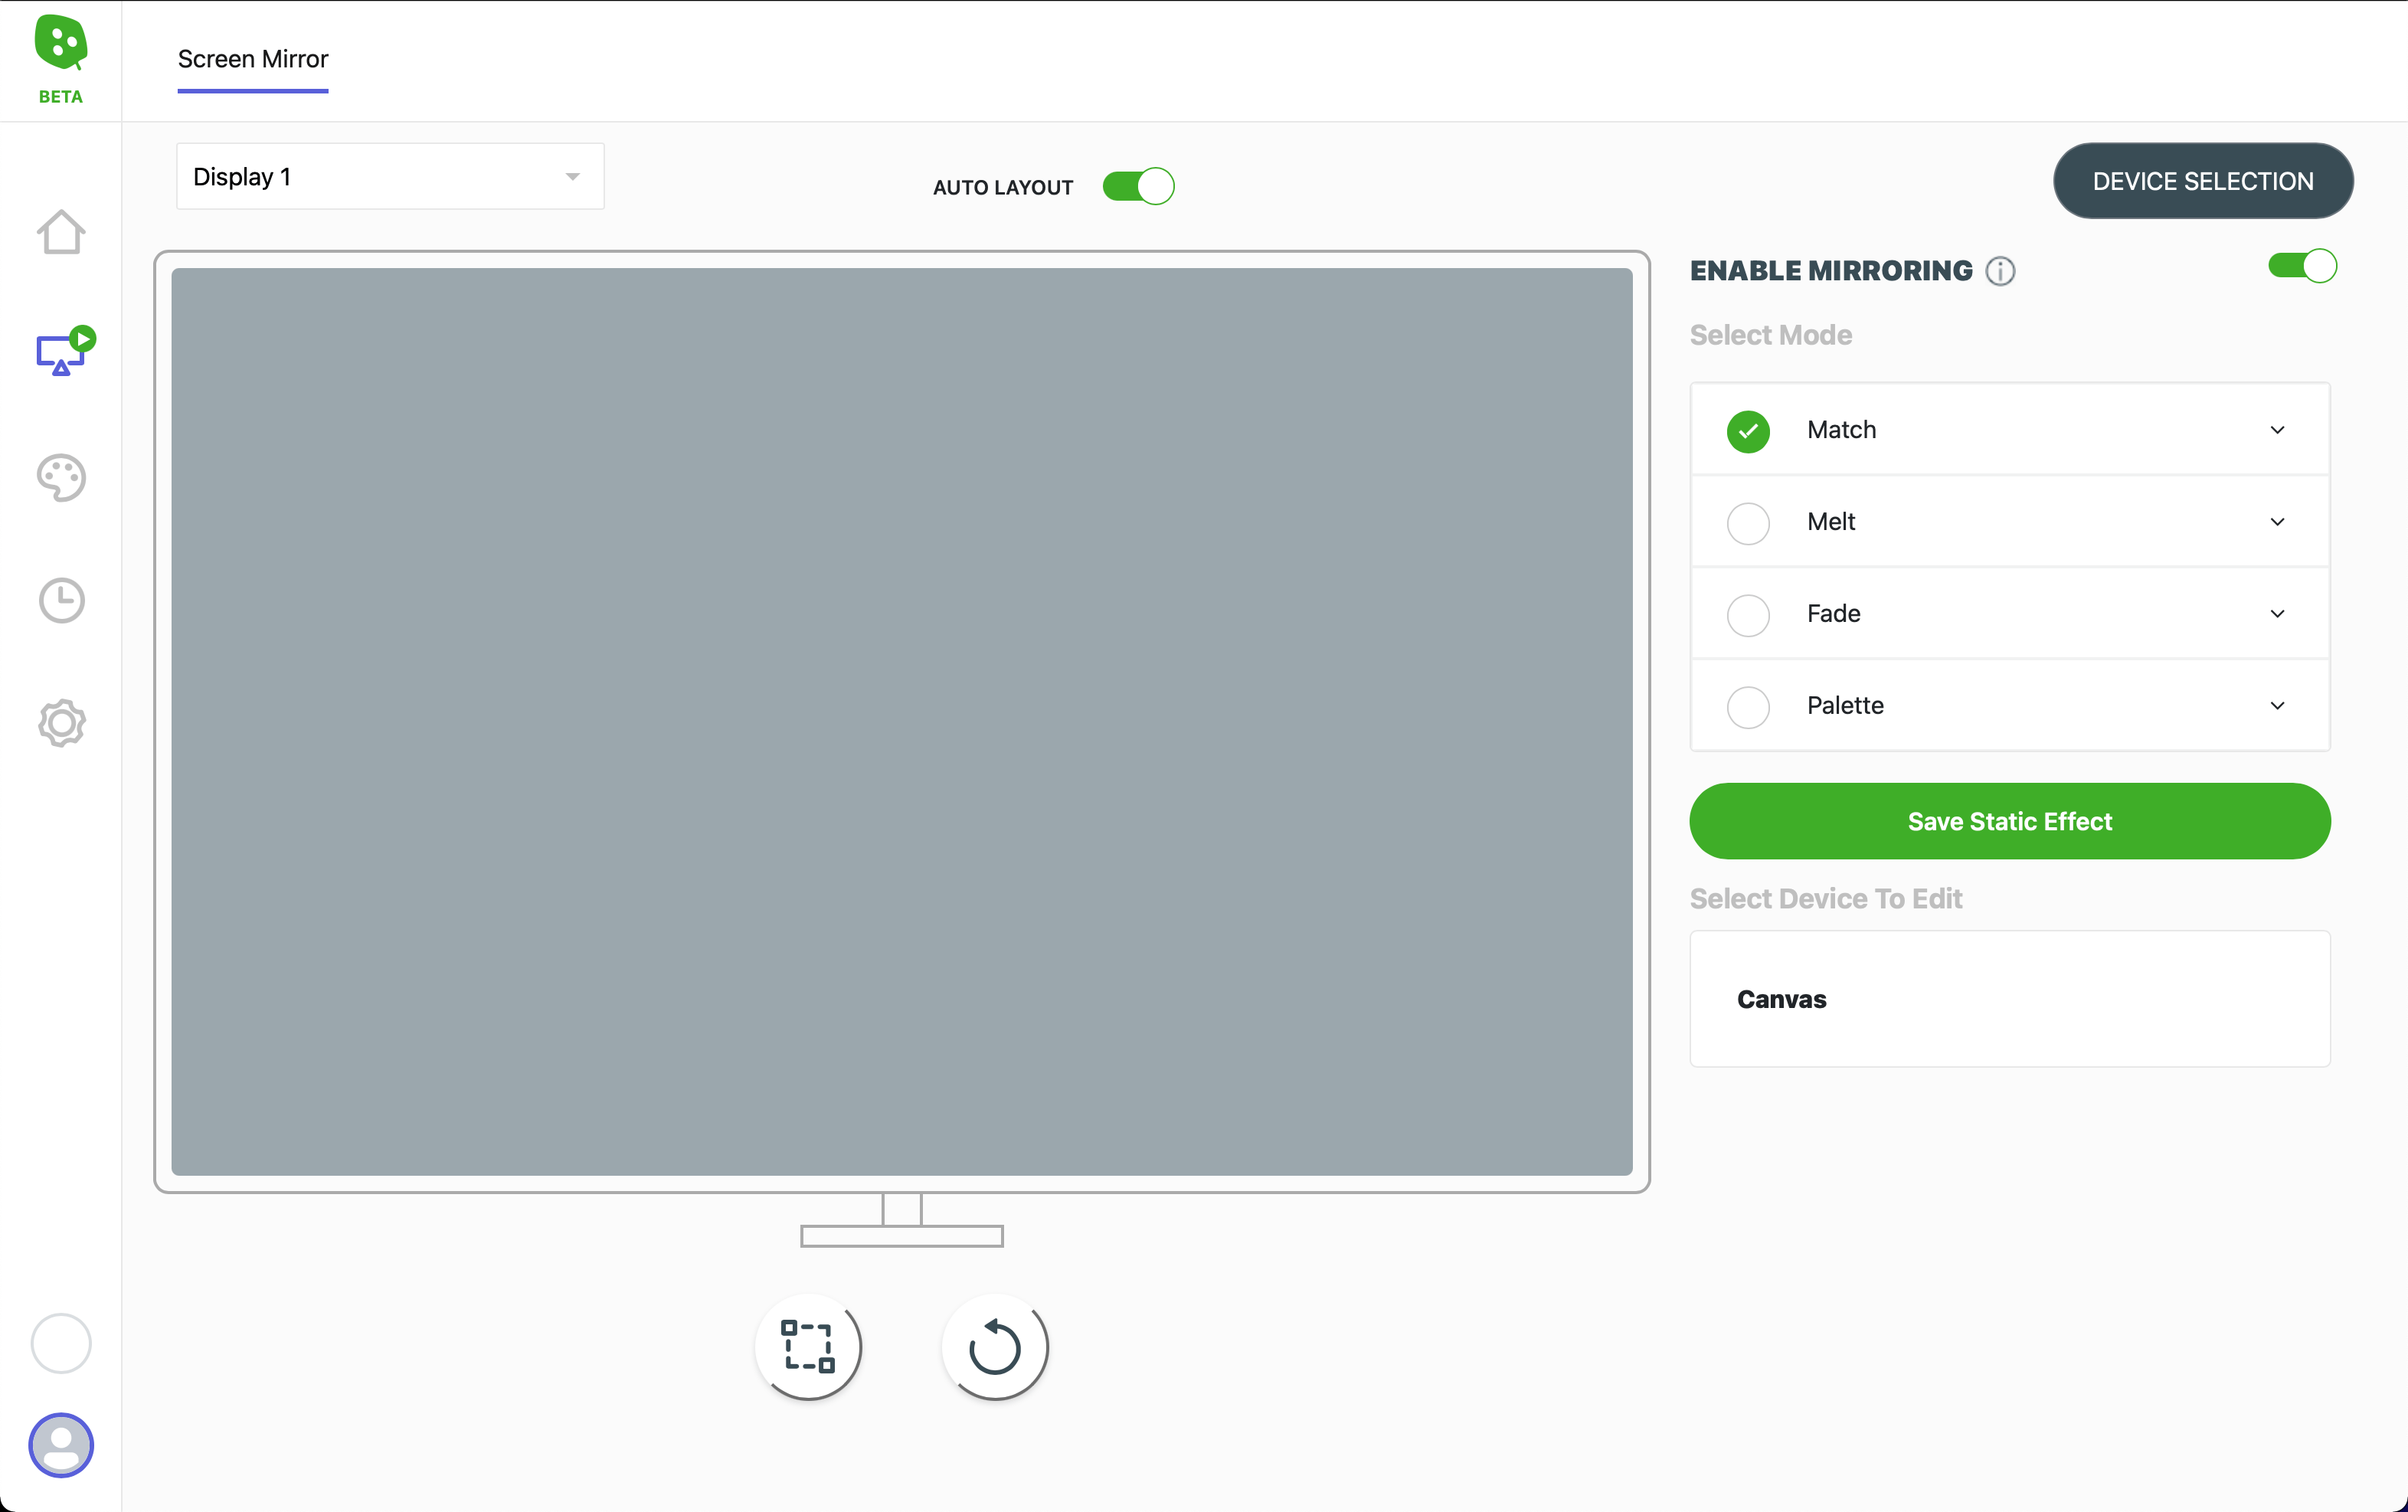The height and width of the screenshot is (1512, 2408).
Task: Open the schedules clock icon
Action: coord(61,600)
